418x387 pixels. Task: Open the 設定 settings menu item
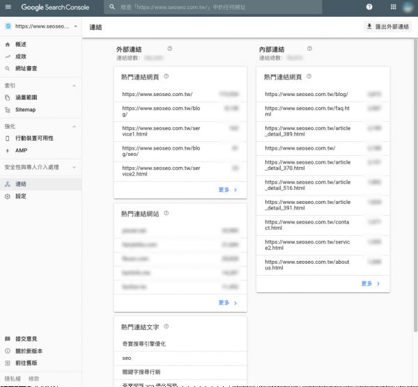[x=40, y=196]
